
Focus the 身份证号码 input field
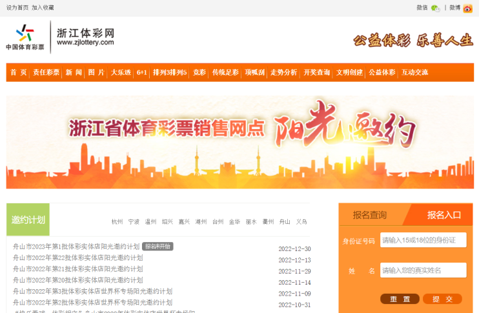point(423,240)
